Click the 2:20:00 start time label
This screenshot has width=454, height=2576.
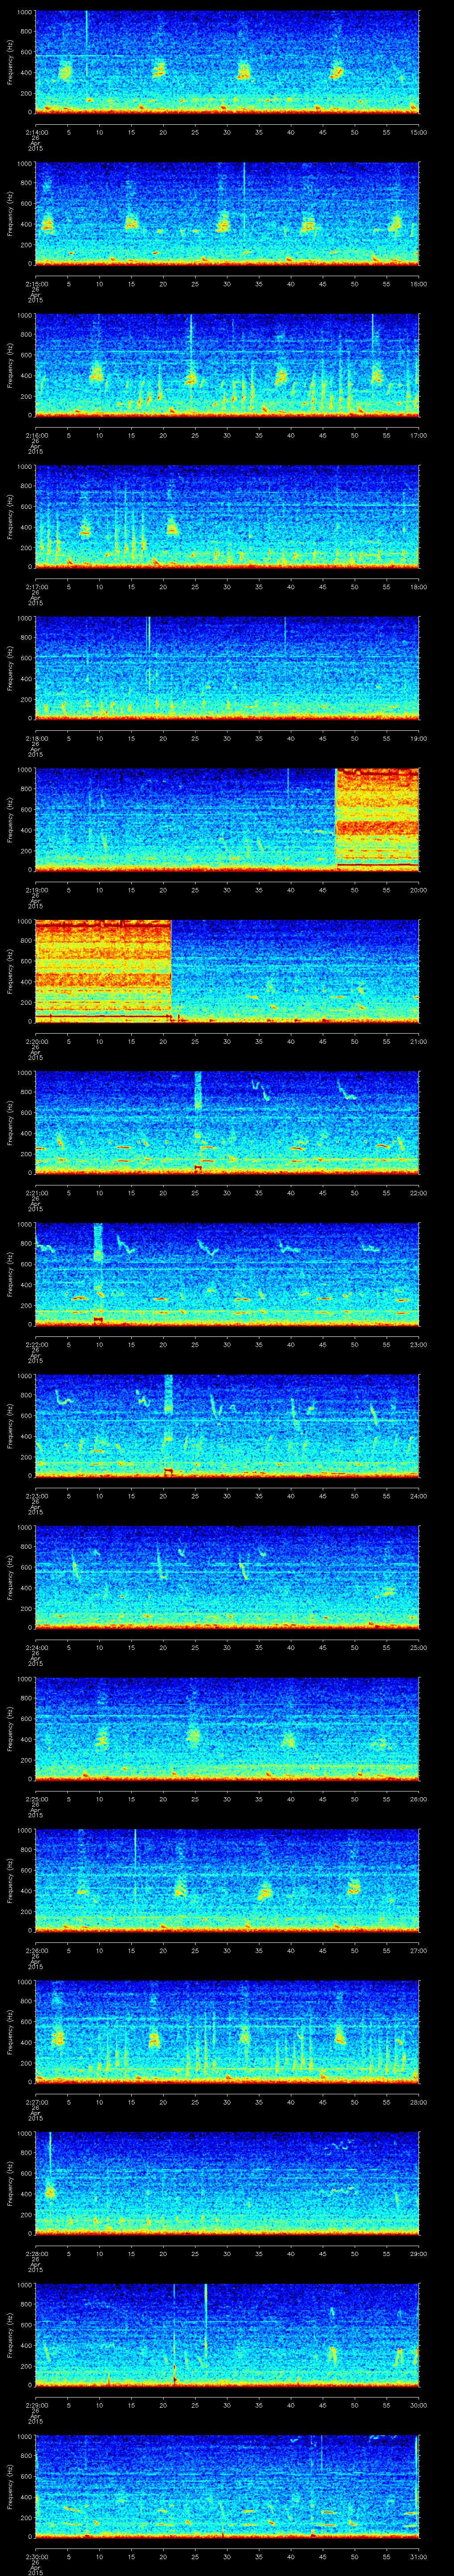[36, 1042]
